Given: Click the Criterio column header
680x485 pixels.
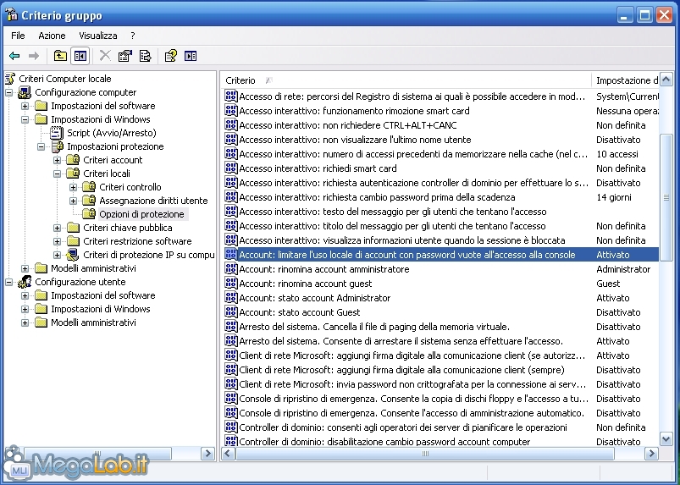Looking at the screenshot, I should pos(240,80).
